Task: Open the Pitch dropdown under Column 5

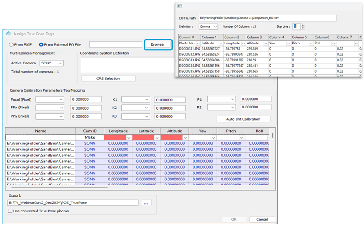Action: point(311,43)
